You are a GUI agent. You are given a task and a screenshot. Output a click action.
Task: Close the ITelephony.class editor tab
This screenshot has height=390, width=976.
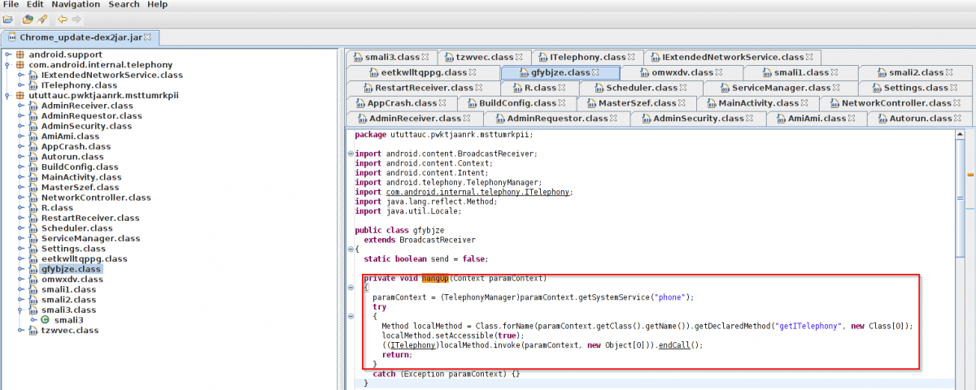pos(632,58)
